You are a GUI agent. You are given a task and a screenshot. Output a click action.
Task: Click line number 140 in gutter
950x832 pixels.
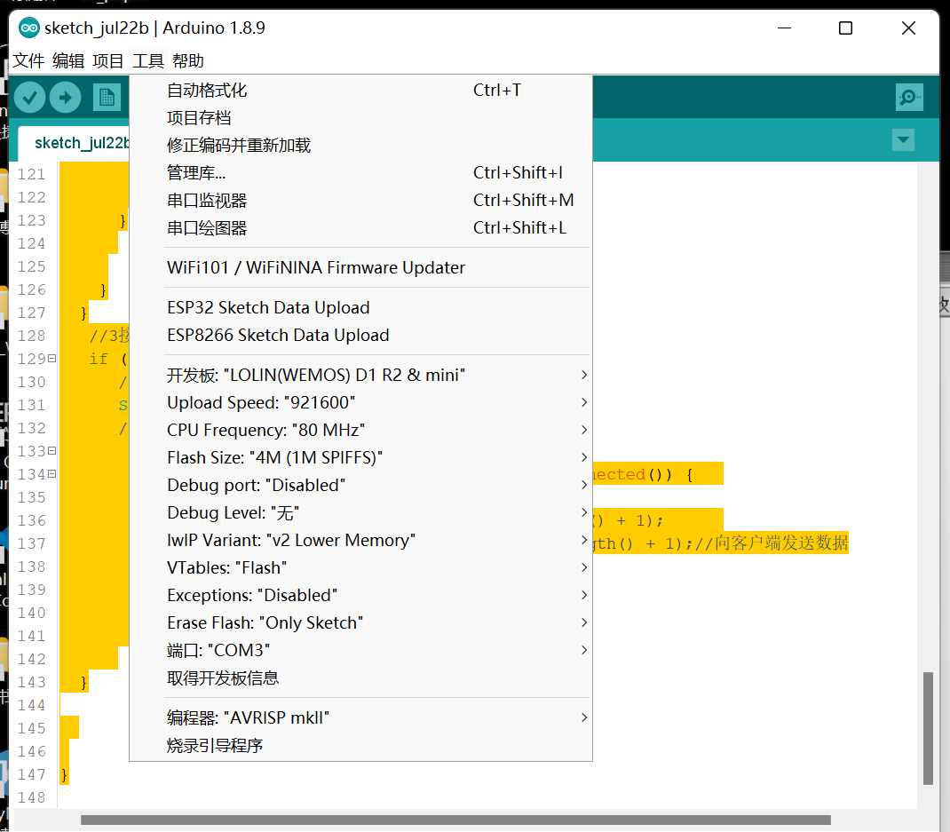[31, 614]
